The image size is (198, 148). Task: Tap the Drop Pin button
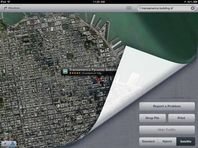tap(153, 118)
